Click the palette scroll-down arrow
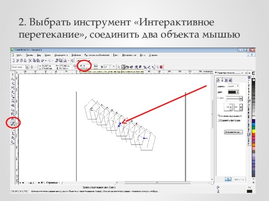Image resolution: width=269 pixels, height=201 pixels. point(253,179)
